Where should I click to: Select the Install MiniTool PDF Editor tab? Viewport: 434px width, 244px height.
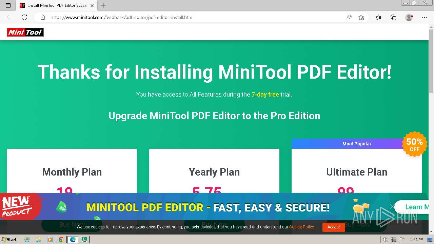click(57, 5)
